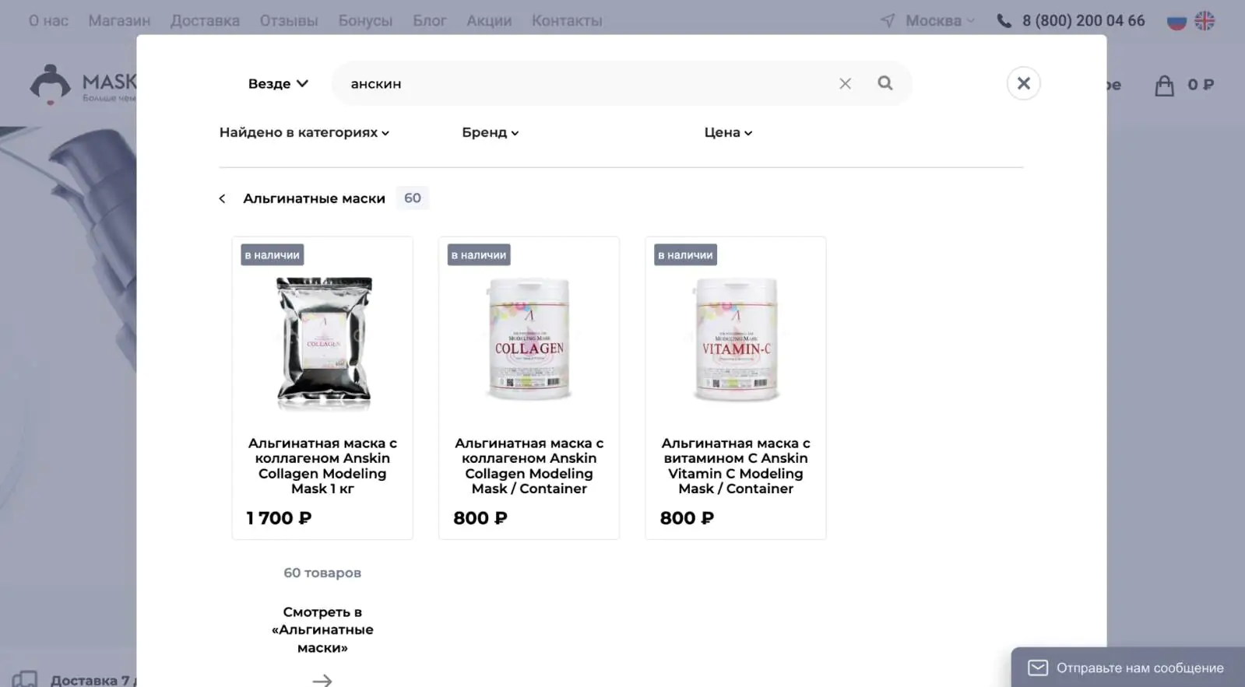Click the 800 ₽ price of Vitamin C mask
Viewport: 1245px width, 687px height.
click(x=687, y=518)
